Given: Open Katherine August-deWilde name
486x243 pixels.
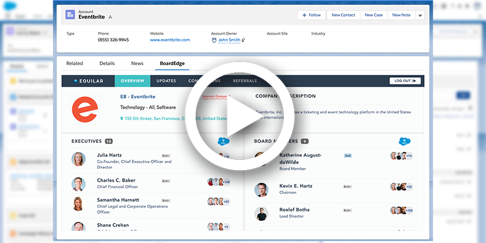Looking at the screenshot, I should 301,159.
